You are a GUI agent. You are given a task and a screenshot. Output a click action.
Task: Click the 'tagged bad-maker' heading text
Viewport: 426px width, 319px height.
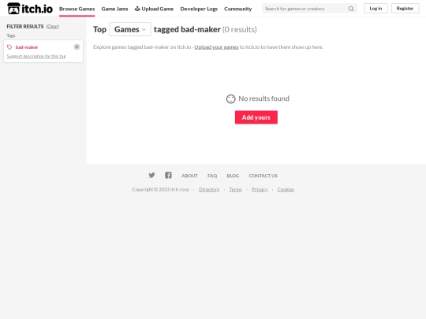tap(187, 29)
